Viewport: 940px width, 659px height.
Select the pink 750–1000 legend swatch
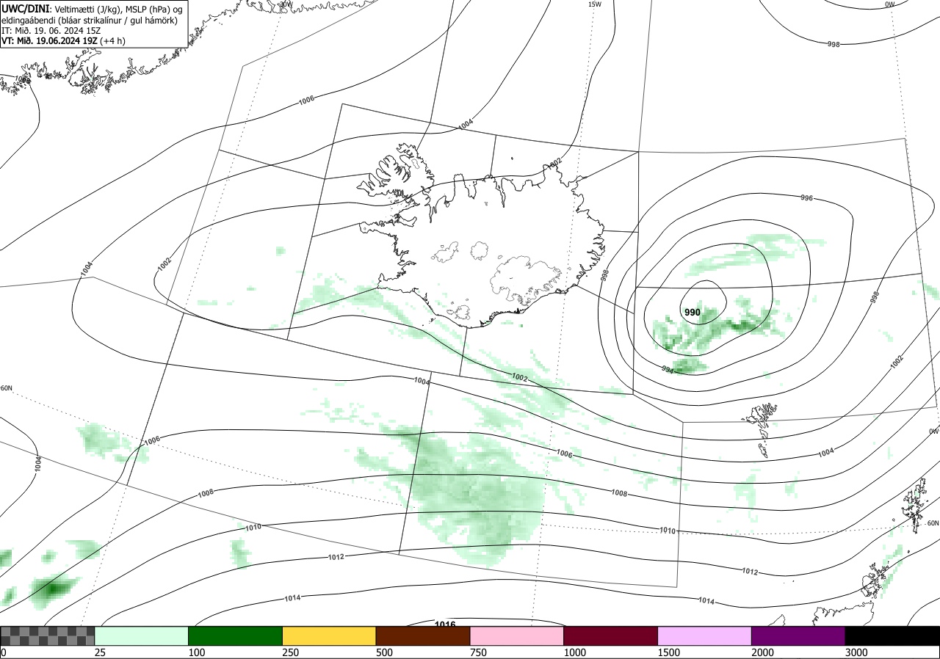[516, 636]
